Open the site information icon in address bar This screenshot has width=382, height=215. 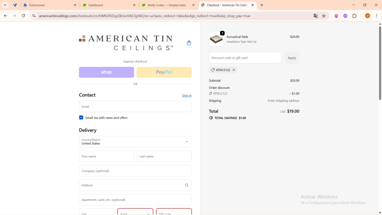tap(34, 16)
